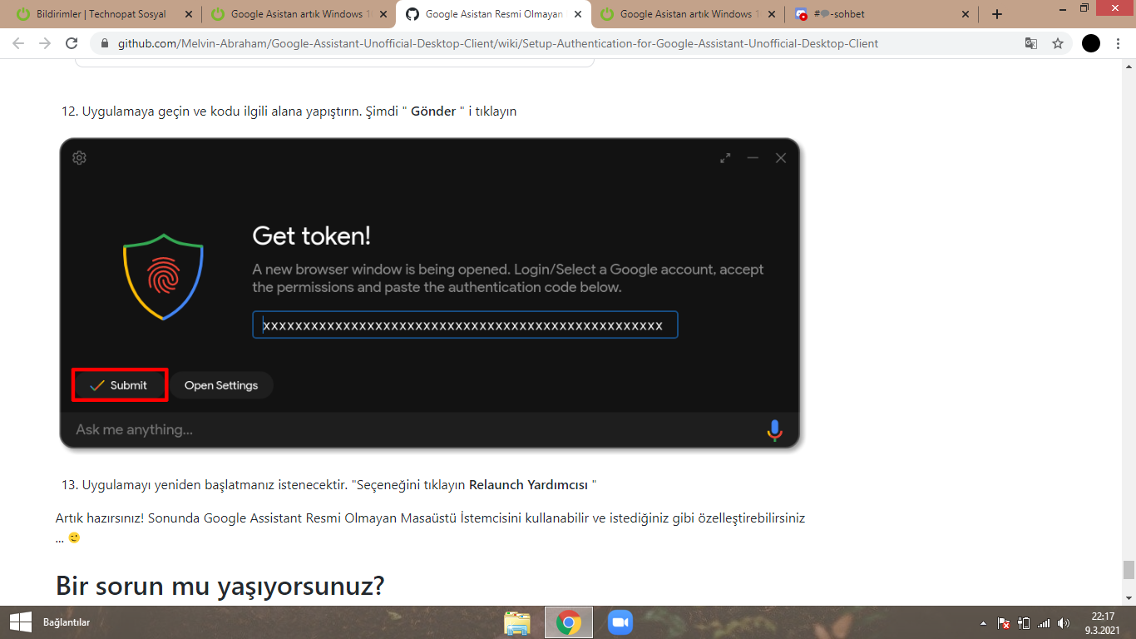The height and width of the screenshot is (639, 1136).
Task: View site information via the lock icon
Action: 104,43
